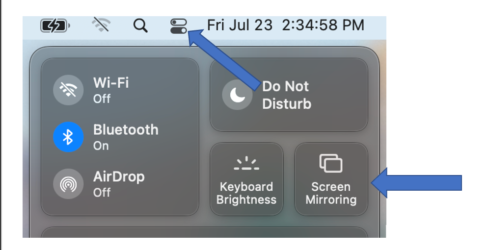Open Spotlight with the magnifying glass icon

point(140,25)
